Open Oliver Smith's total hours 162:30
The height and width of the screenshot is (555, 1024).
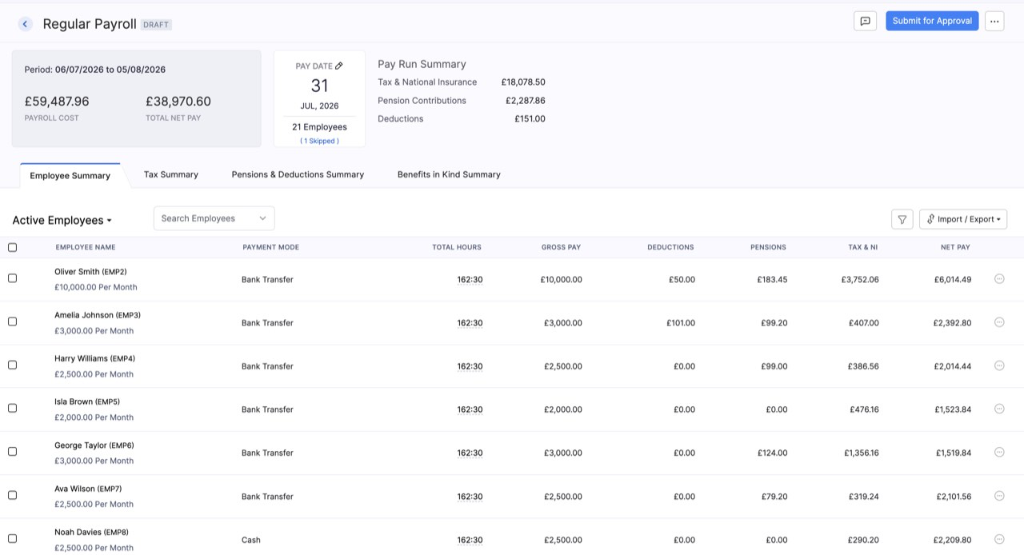[x=470, y=280]
